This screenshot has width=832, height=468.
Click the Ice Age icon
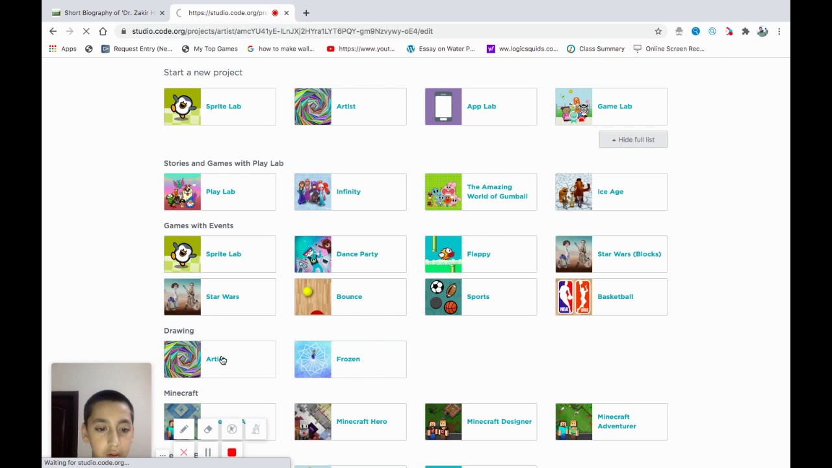point(574,192)
